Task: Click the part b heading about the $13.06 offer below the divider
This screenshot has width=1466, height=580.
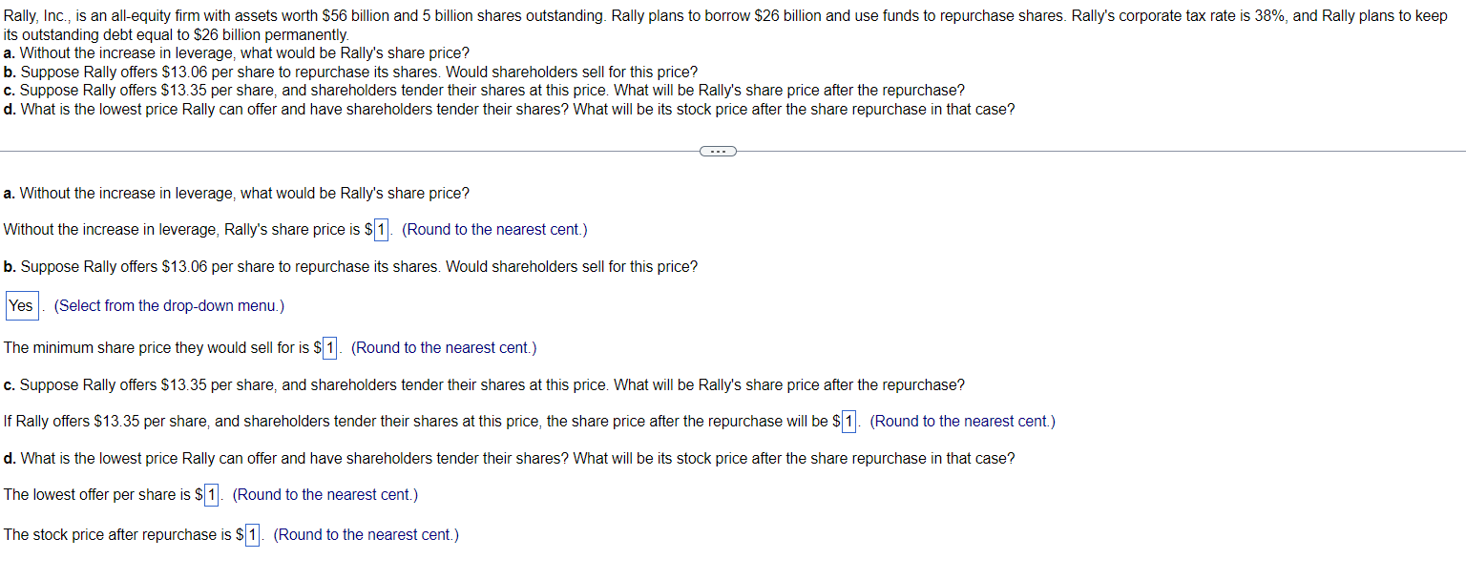Action: [350, 267]
